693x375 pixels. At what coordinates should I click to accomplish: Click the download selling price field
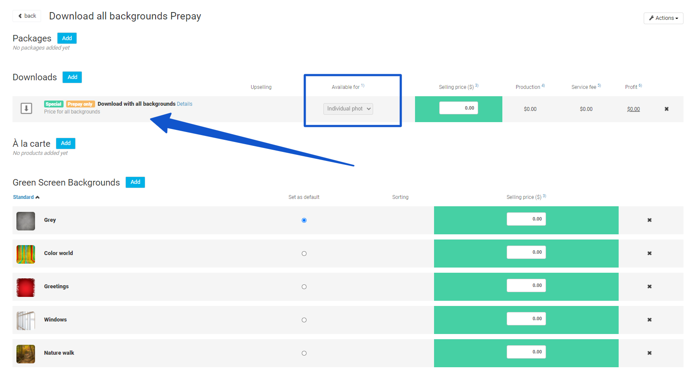[459, 108]
